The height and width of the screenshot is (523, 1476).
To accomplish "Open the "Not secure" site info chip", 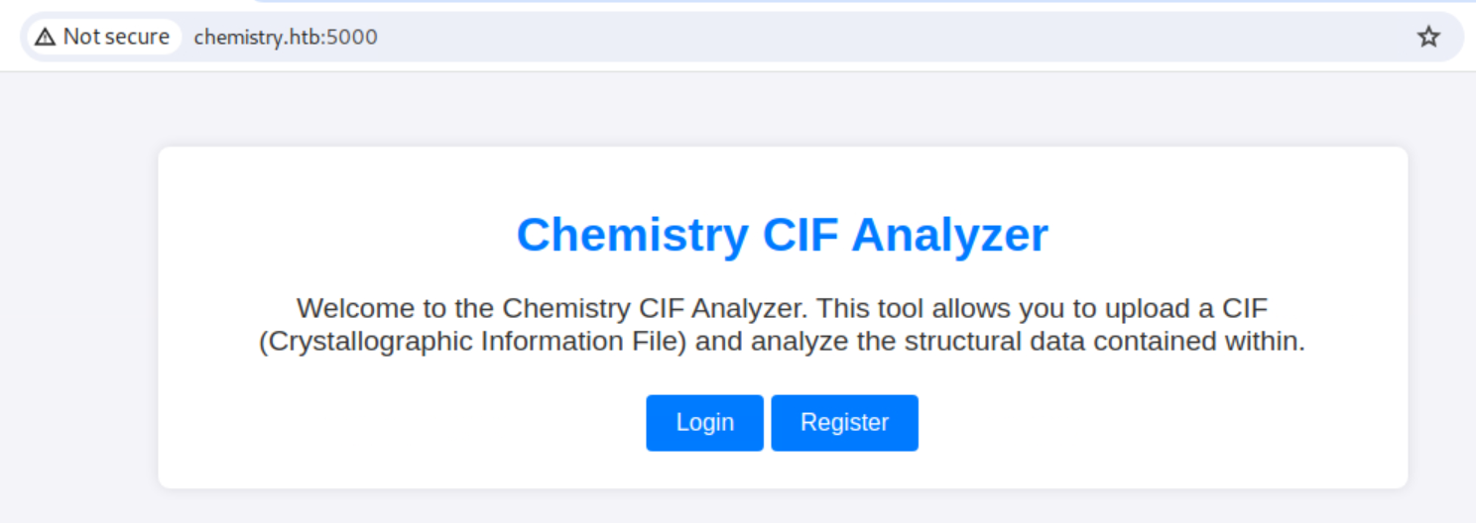I will [103, 38].
